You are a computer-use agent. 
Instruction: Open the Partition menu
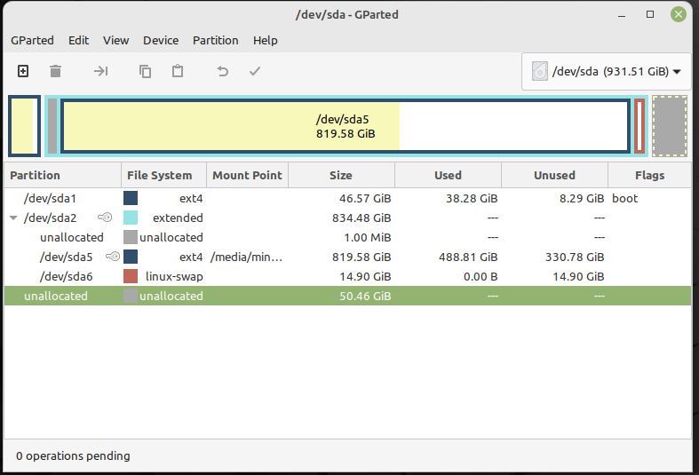point(215,41)
